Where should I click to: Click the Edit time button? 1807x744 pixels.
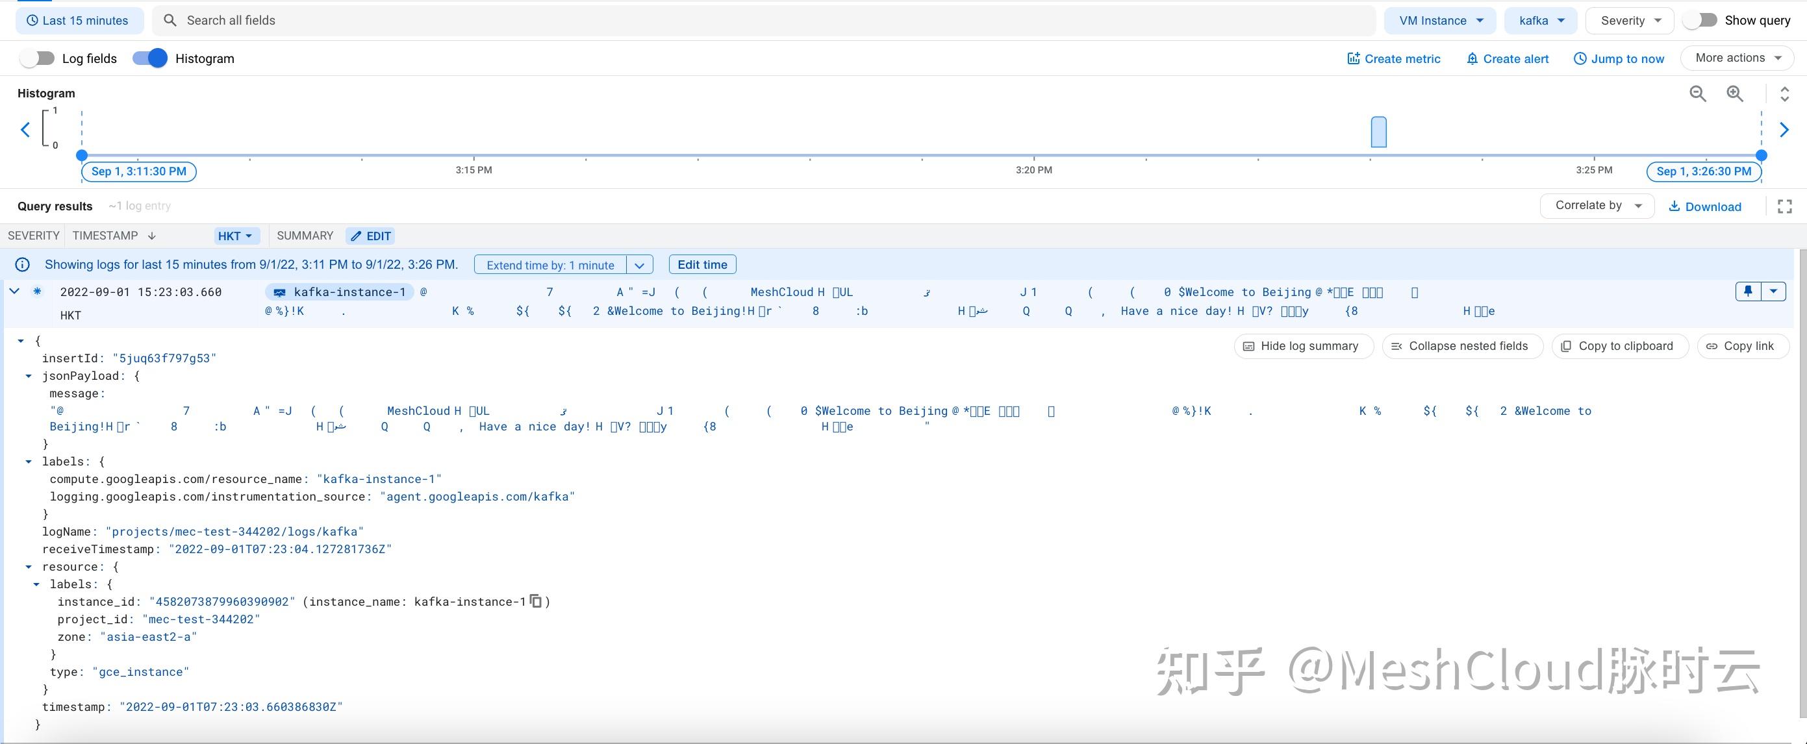tap(702, 264)
